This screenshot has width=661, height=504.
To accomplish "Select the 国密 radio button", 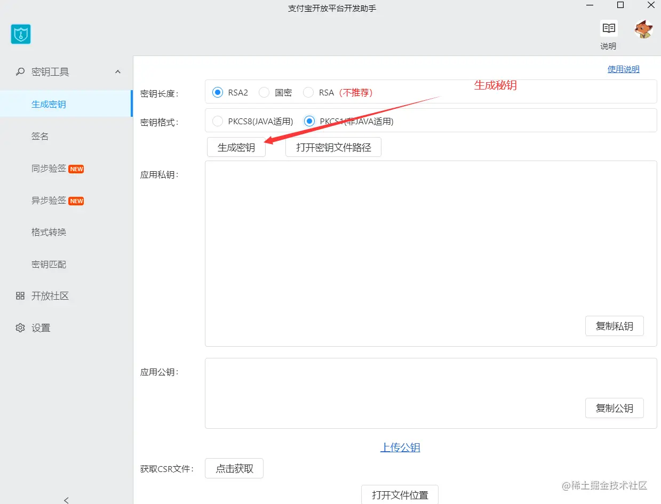I will [264, 92].
